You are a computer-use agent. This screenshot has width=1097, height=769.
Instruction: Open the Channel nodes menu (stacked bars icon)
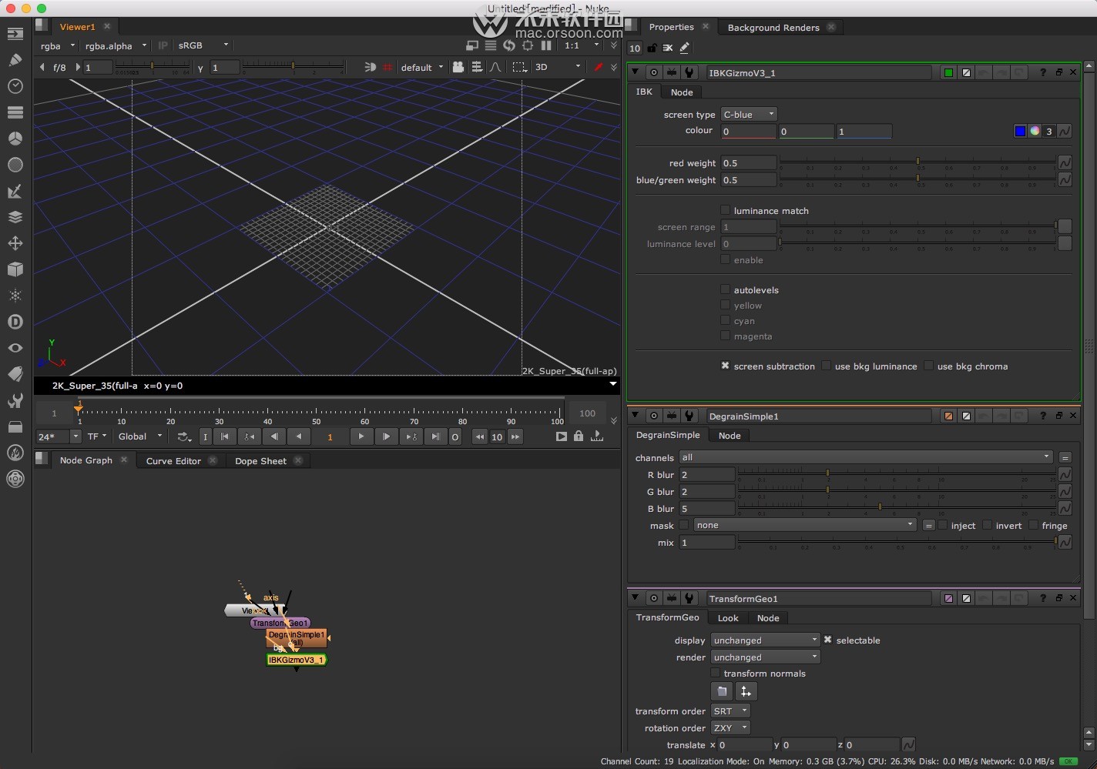point(15,112)
